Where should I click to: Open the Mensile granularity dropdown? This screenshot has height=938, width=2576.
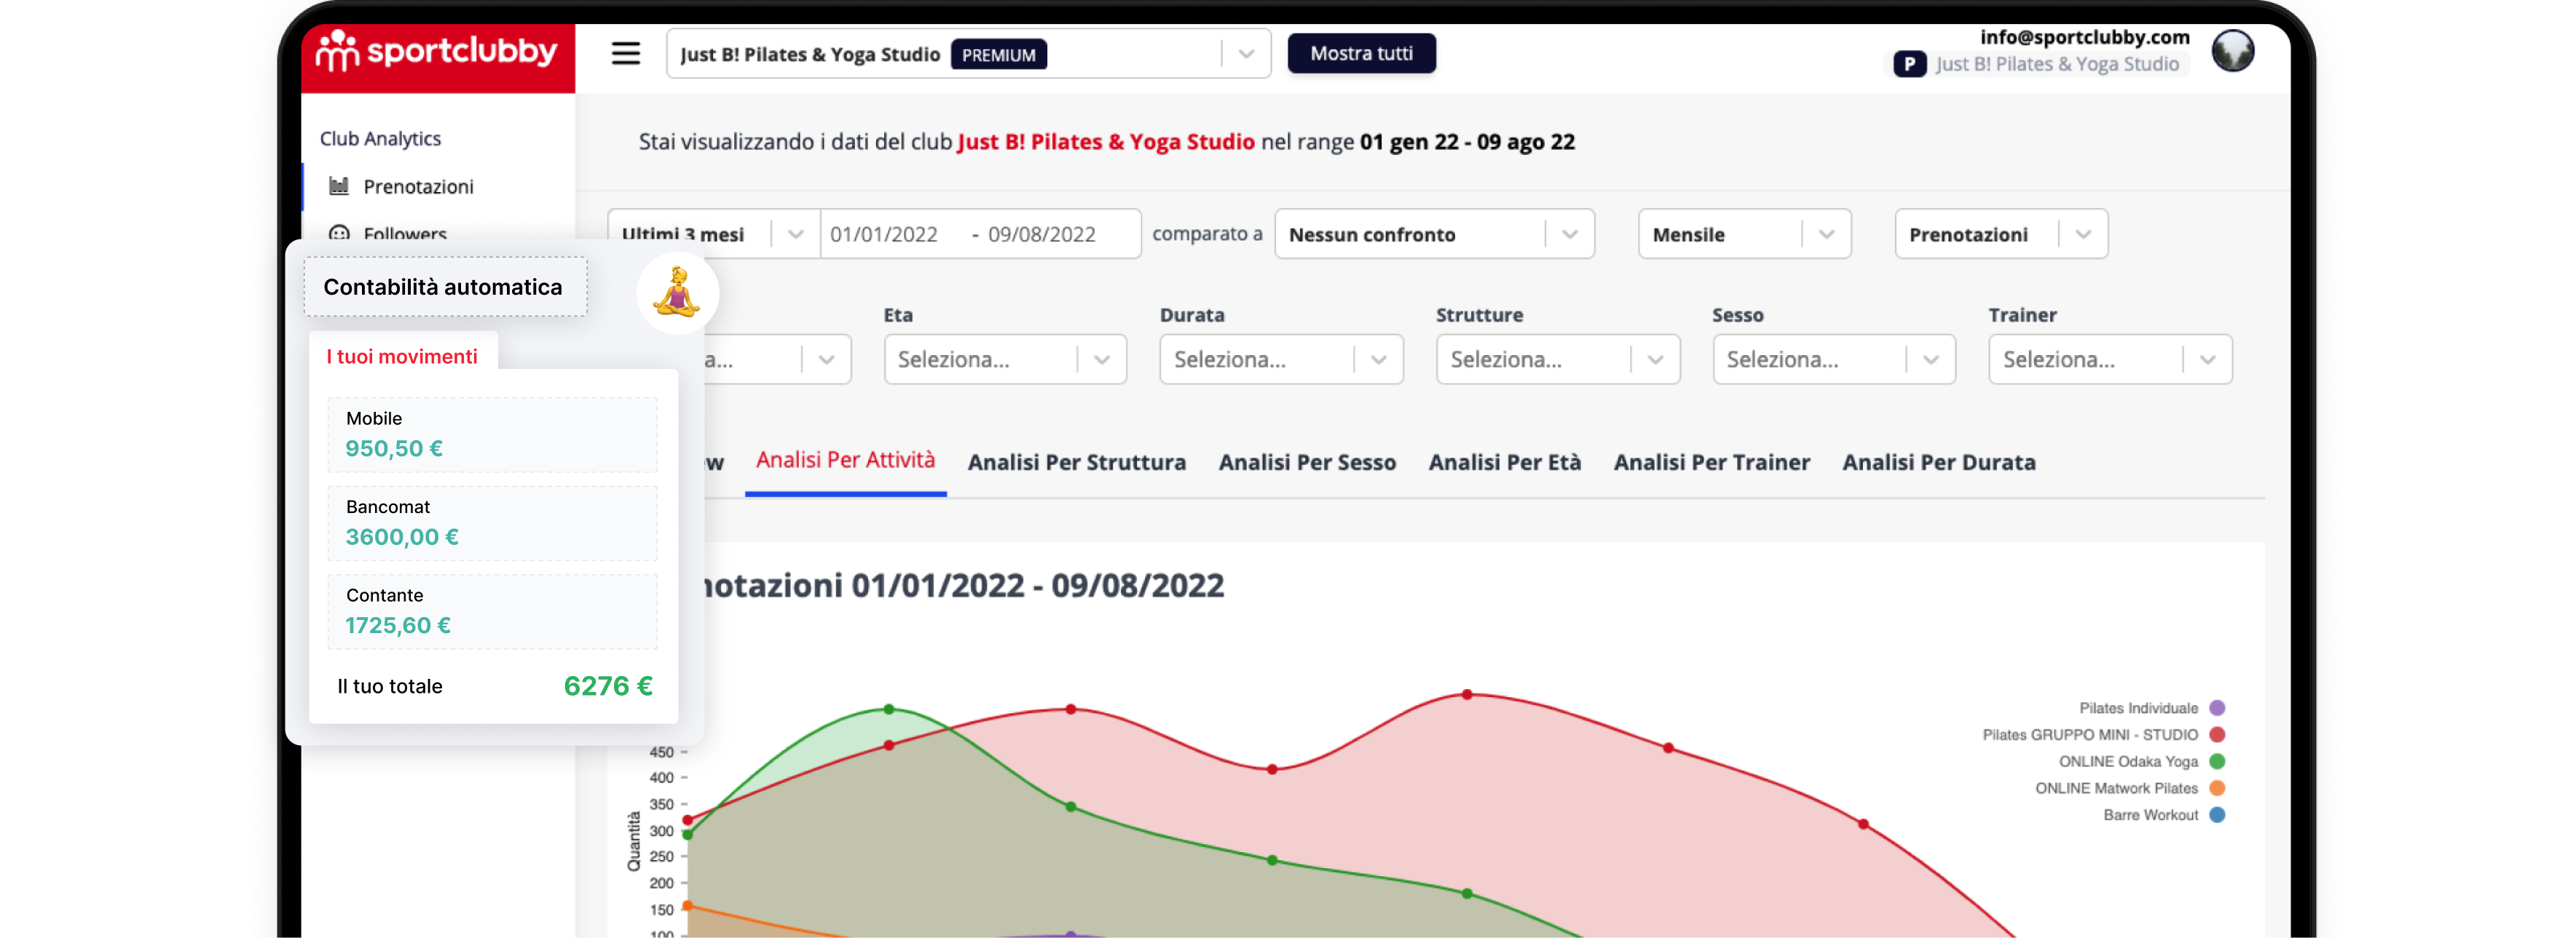[1744, 234]
